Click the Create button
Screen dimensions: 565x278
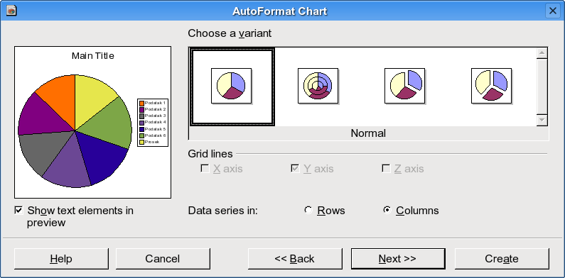pos(502,259)
